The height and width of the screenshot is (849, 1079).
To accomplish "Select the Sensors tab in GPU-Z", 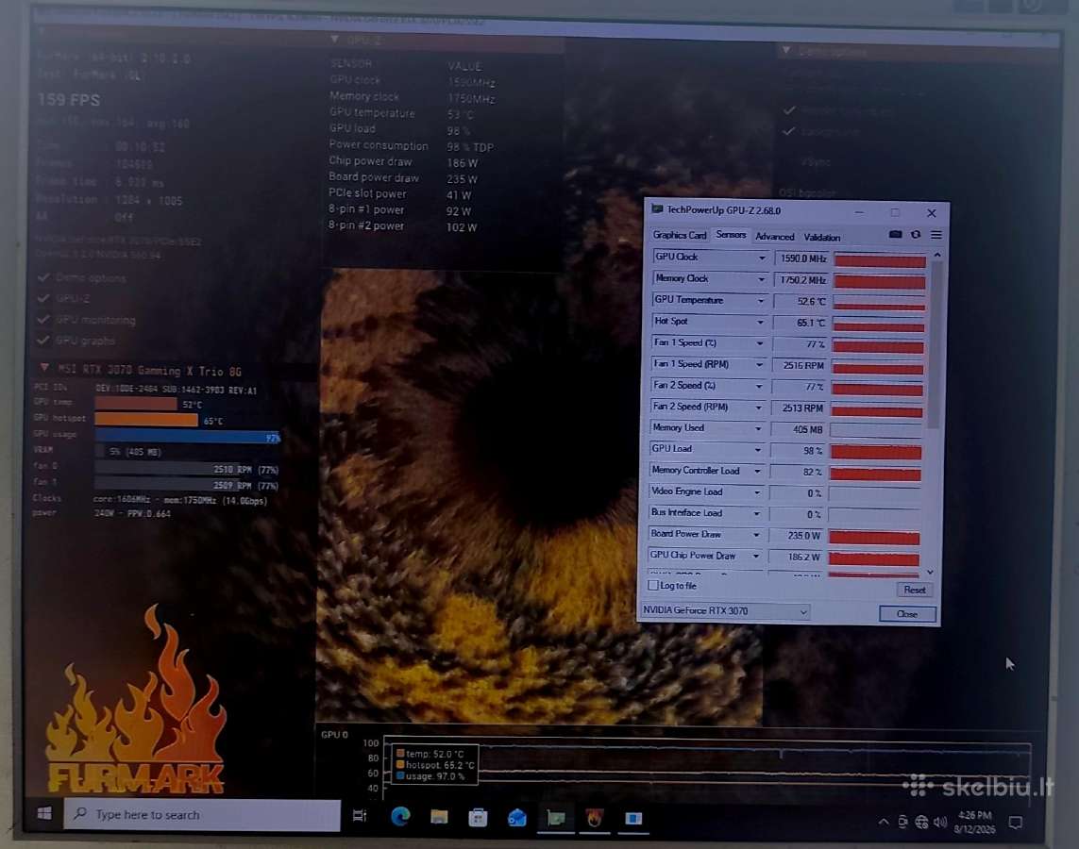I will pos(731,235).
